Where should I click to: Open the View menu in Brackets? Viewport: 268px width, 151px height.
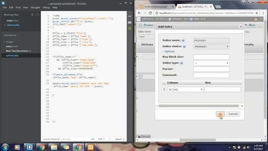[x=26, y=8]
